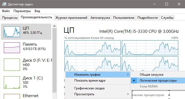Click the Task Manager title bar icon
185x99 pixels.
point(4,4)
